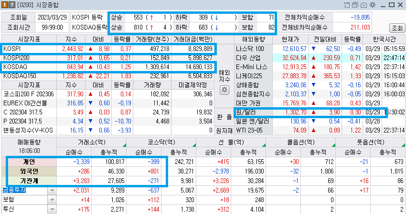Click the P 202304 317.5 put option row
406x214 pixels.
pyautogui.click(x=108, y=121)
